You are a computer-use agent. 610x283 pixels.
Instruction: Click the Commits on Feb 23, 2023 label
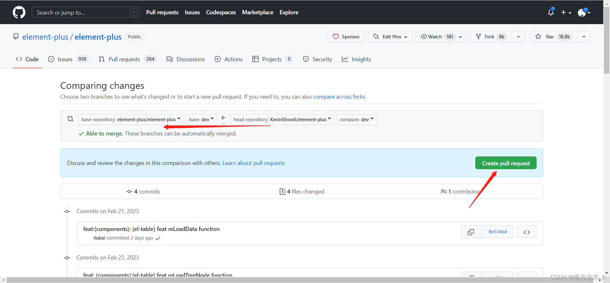(x=108, y=258)
